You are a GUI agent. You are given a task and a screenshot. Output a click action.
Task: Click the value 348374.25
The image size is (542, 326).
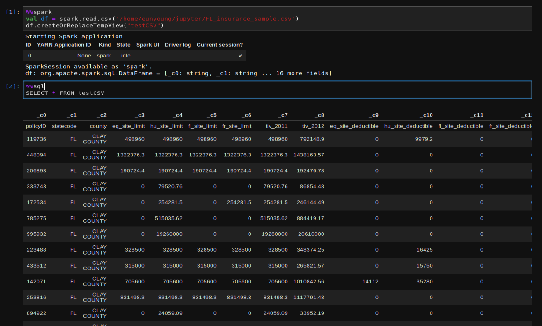pos(310,250)
